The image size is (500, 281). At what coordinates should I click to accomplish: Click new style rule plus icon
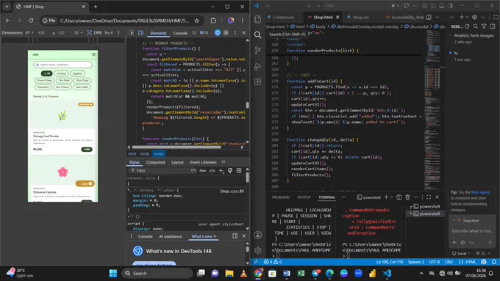[221, 170]
